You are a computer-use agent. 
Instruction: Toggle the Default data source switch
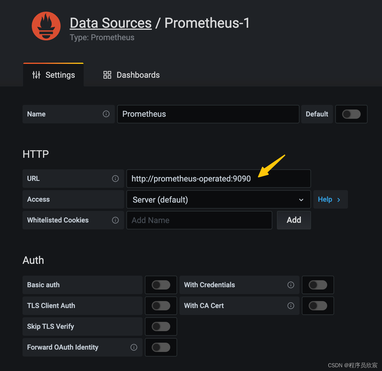tap(351, 114)
